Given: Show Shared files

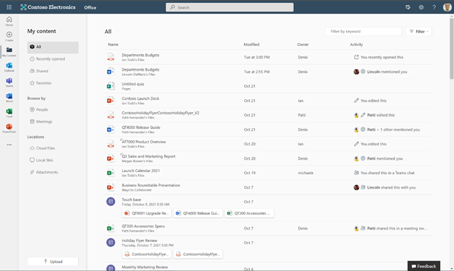Looking at the screenshot, I should pos(39,71).
